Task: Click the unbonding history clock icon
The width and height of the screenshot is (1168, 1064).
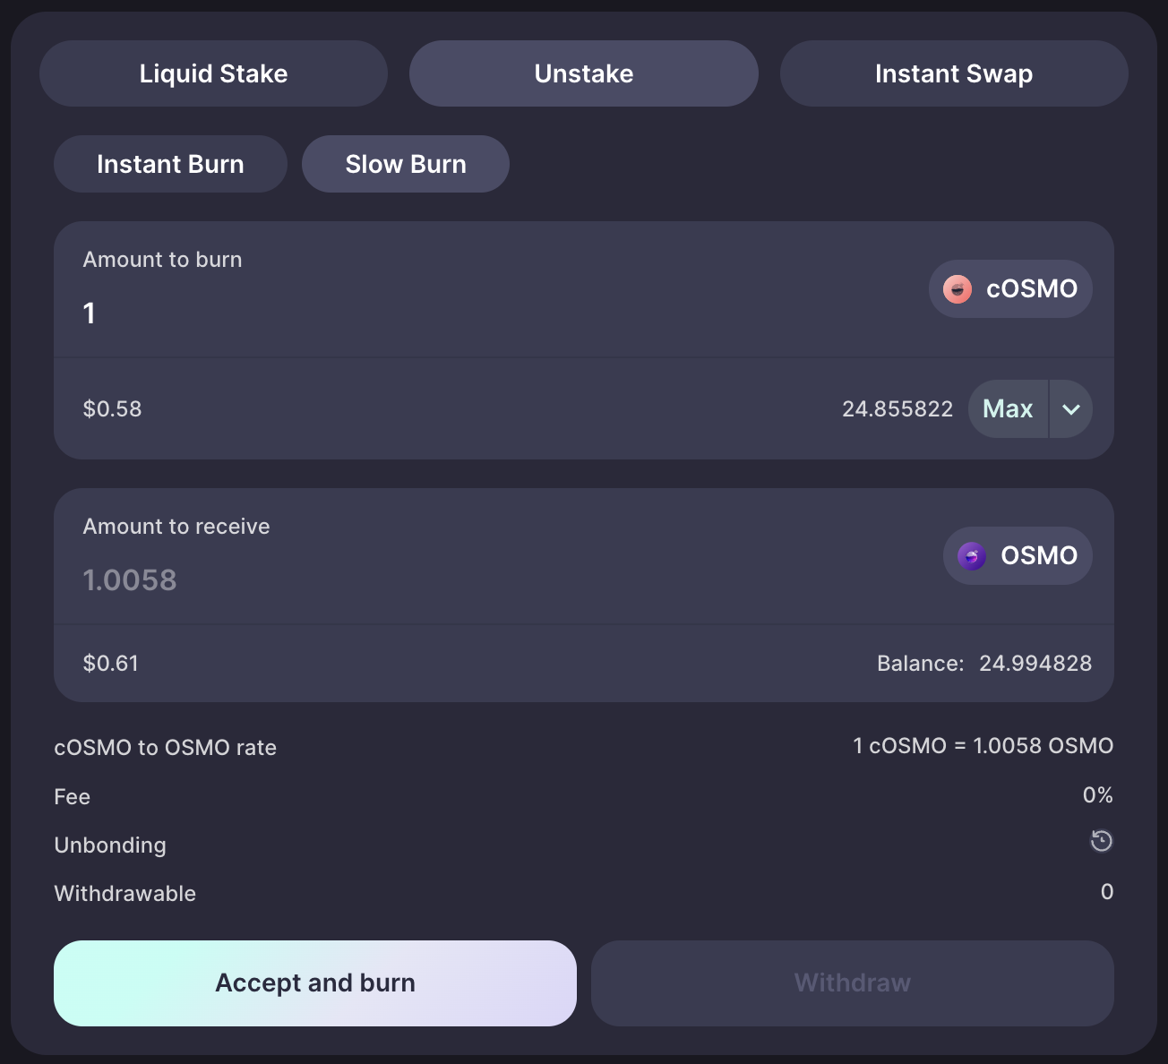Action: 1102,841
